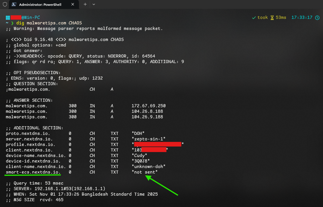
Task: Click the ANSWER SECTION heading
Action: 29,100
